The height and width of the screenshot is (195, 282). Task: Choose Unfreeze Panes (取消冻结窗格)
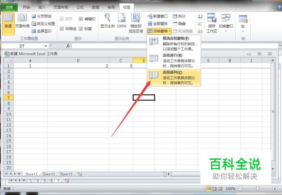coord(174,44)
